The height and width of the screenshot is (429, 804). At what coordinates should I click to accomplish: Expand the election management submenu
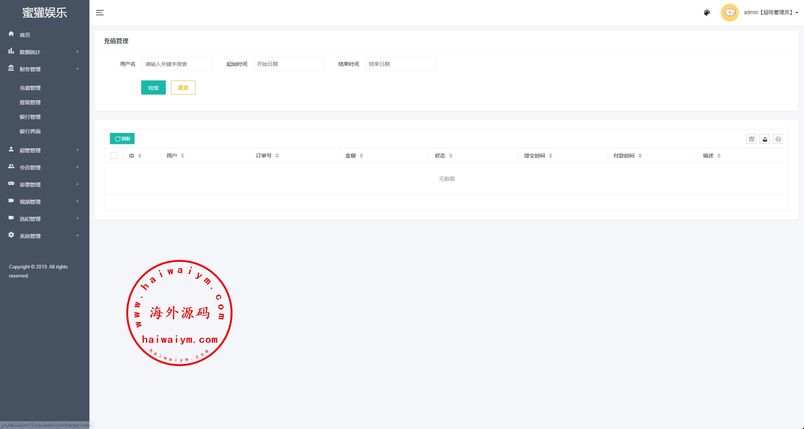point(44,219)
